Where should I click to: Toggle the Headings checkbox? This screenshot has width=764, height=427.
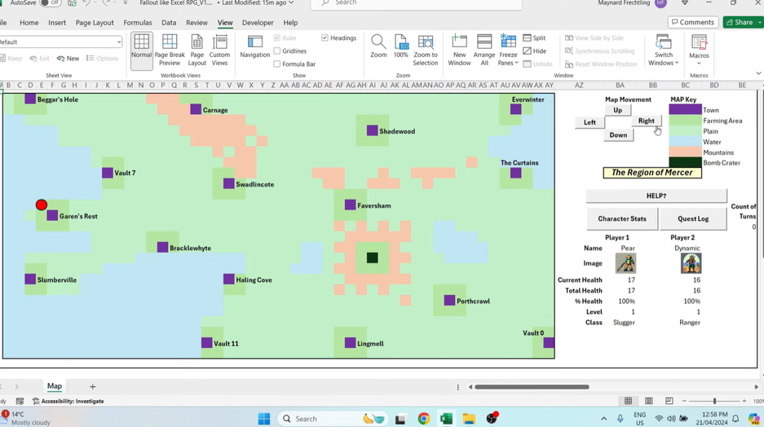(325, 38)
